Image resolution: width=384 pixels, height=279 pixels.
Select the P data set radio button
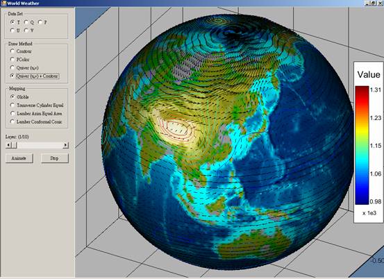[40, 22]
